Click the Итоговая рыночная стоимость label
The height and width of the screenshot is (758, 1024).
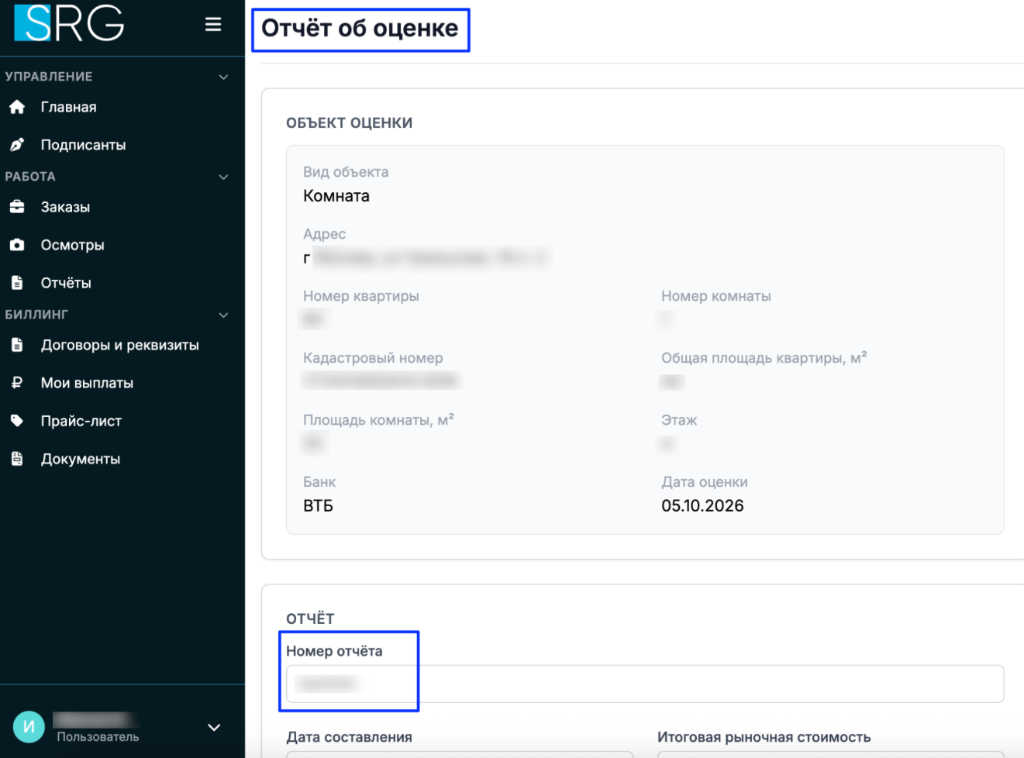(x=764, y=737)
